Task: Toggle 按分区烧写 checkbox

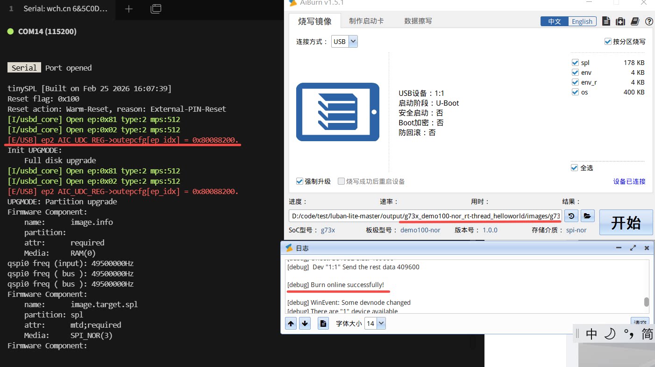Action: click(x=608, y=42)
